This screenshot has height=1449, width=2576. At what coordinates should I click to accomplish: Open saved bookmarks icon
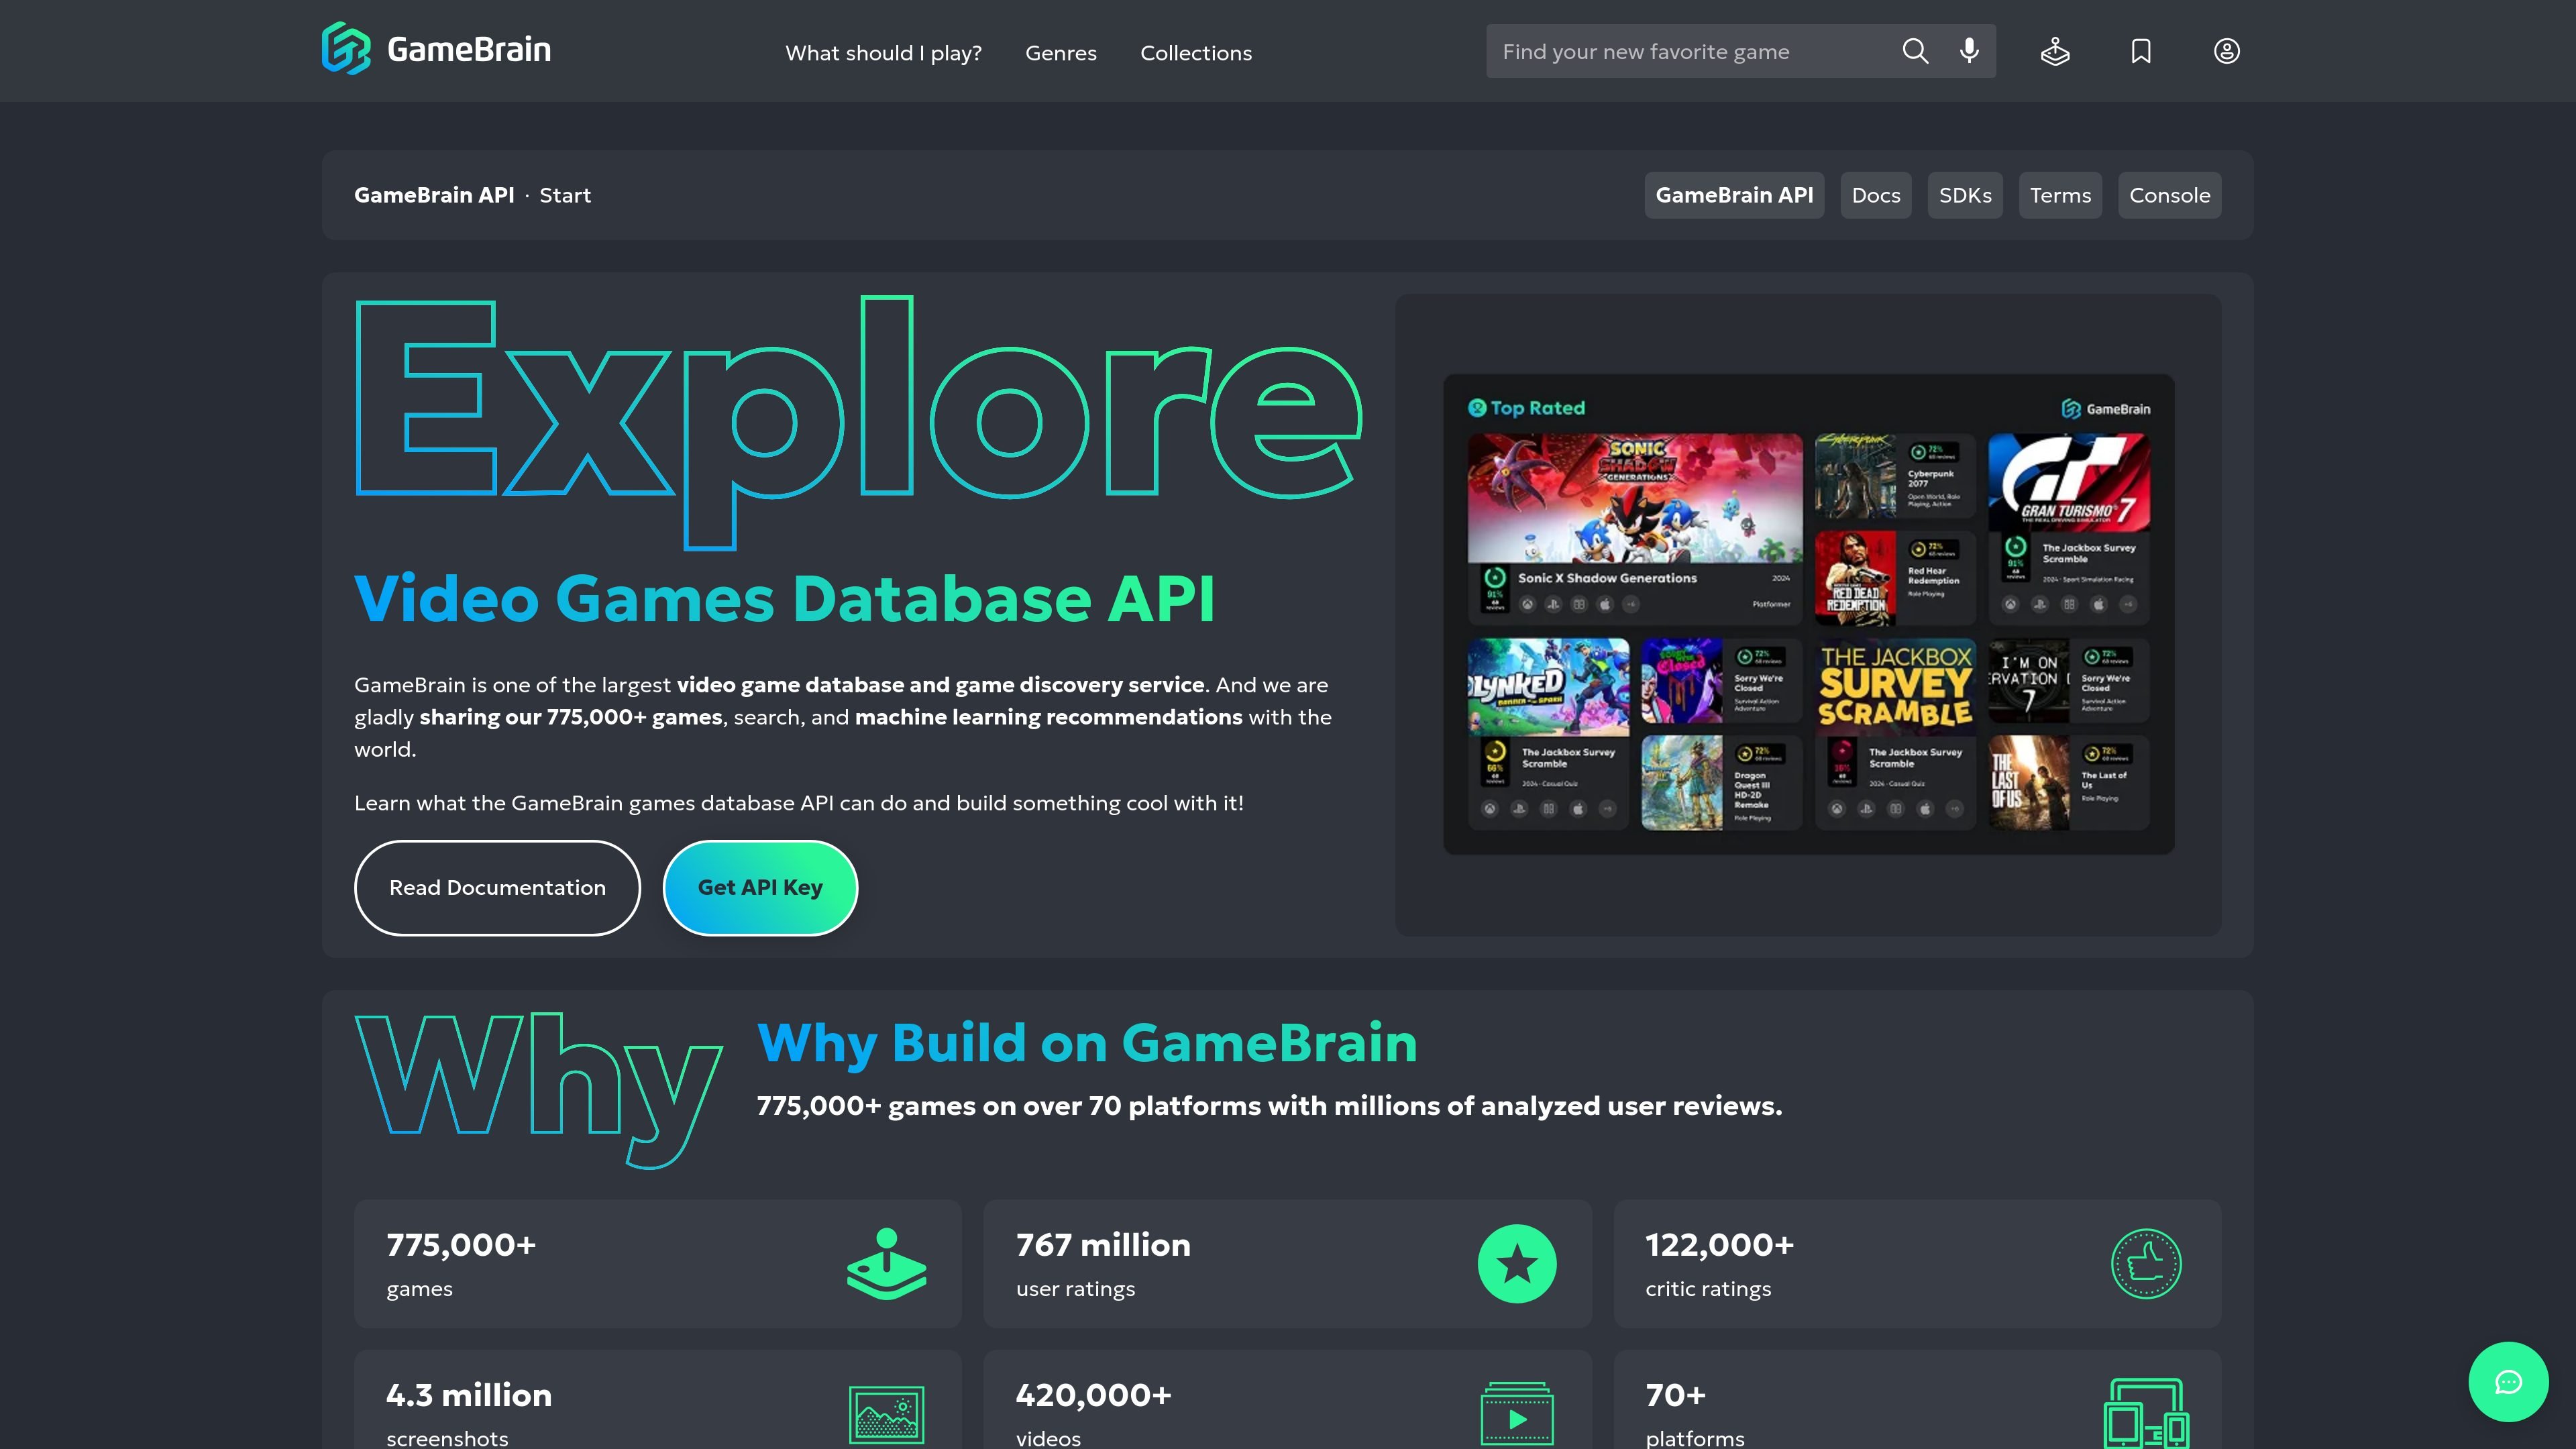click(x=2141, y=51)
